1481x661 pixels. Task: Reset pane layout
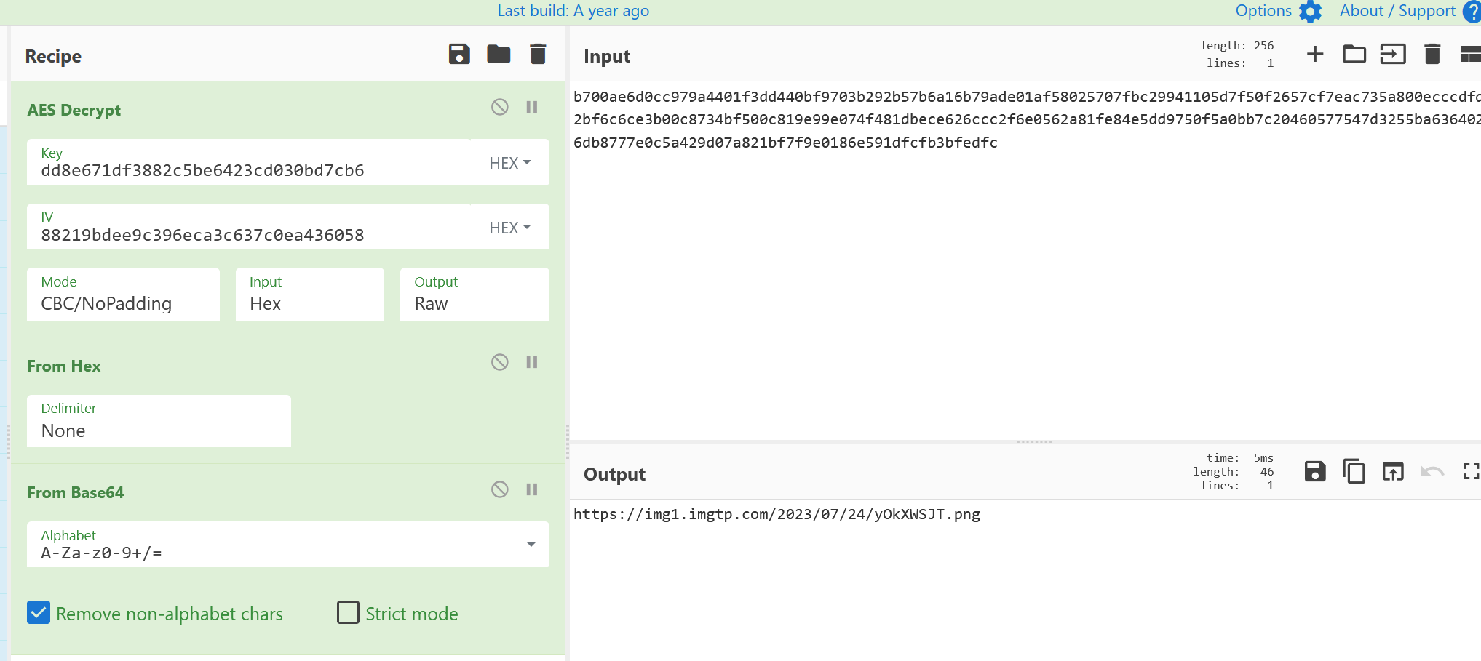pos(1471,55)
